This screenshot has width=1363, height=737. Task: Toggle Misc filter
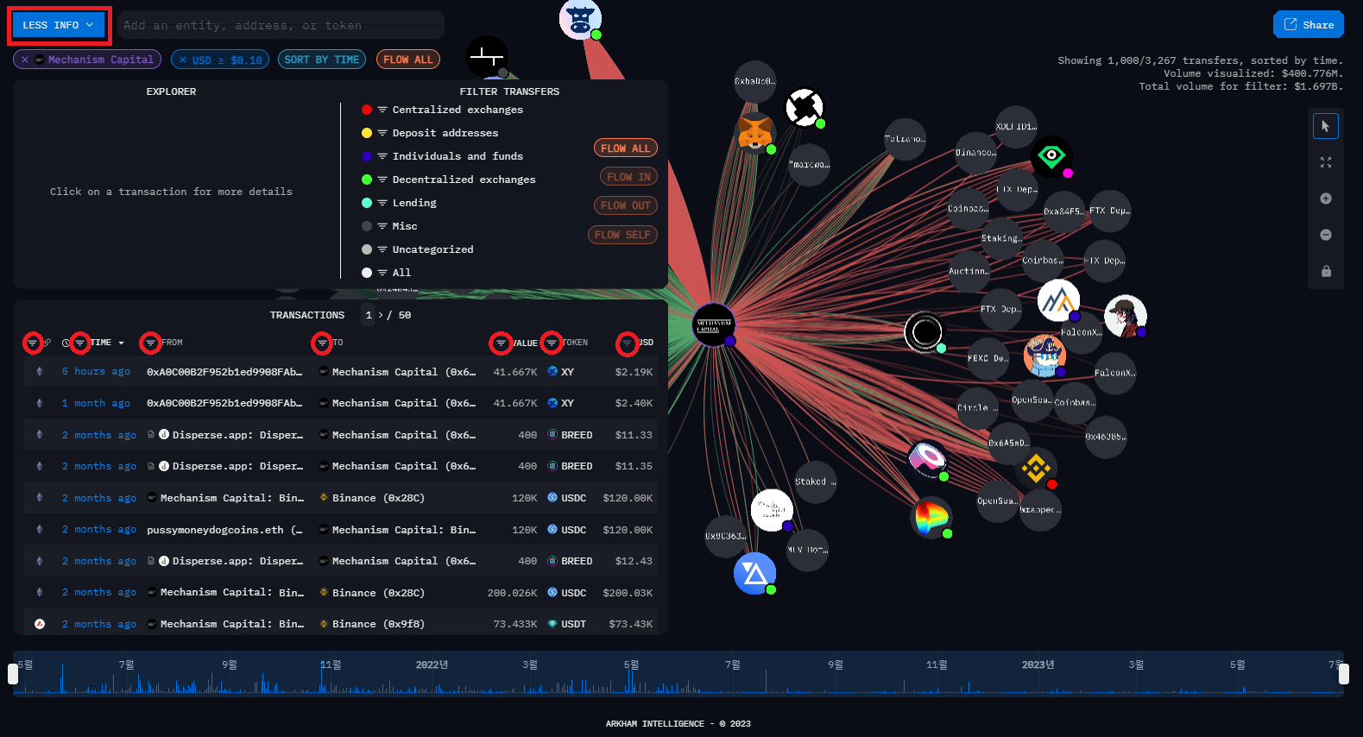click(x=391, y=226)
